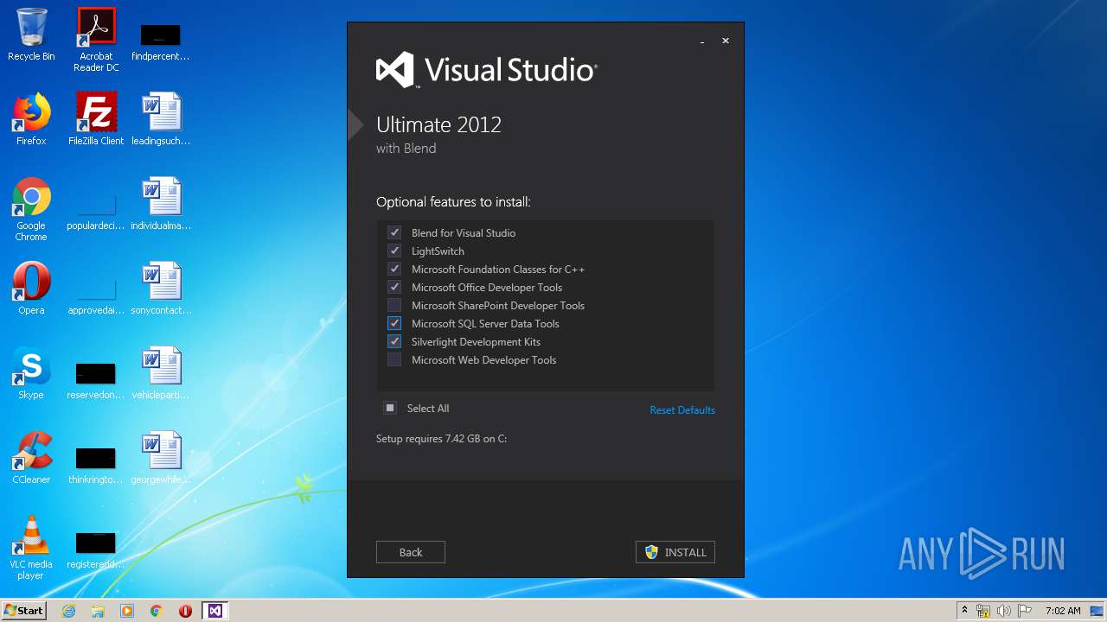Click the Reset Defaults link

point(682,410)
